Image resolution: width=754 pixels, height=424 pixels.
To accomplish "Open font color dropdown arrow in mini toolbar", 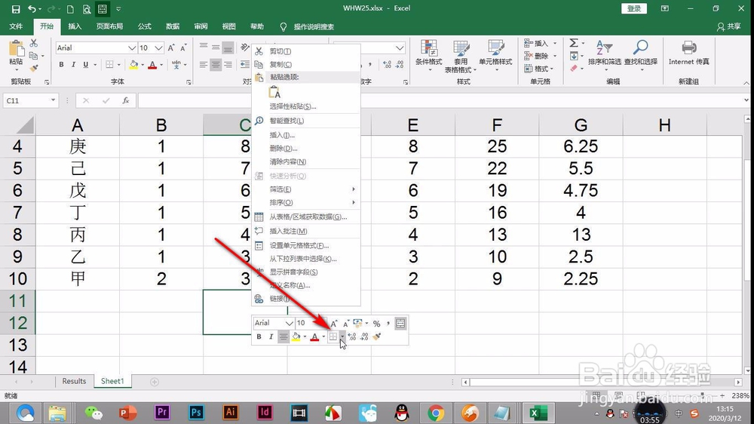I will (323, 337).
